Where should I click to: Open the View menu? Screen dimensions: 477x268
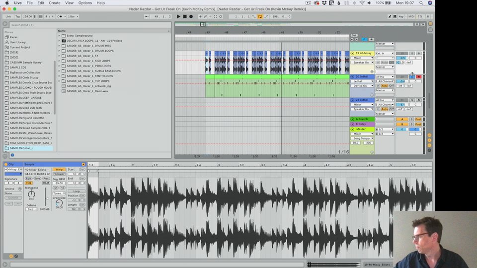70,3
